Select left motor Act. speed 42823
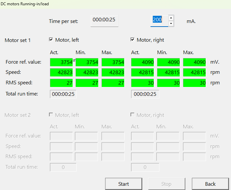 click(61, 72)
